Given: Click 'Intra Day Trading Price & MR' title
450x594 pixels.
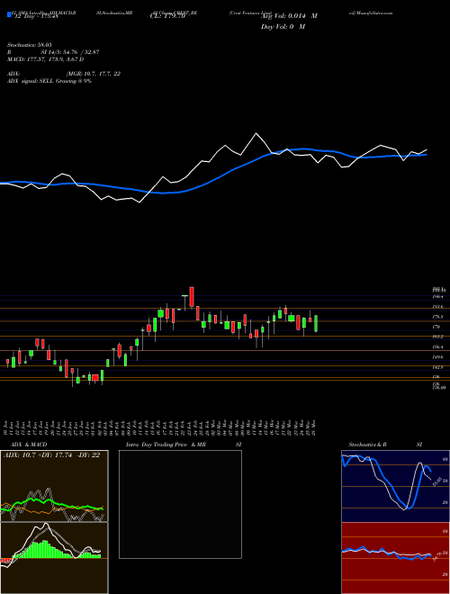Looking at the screenshot, I should [166, 445].
